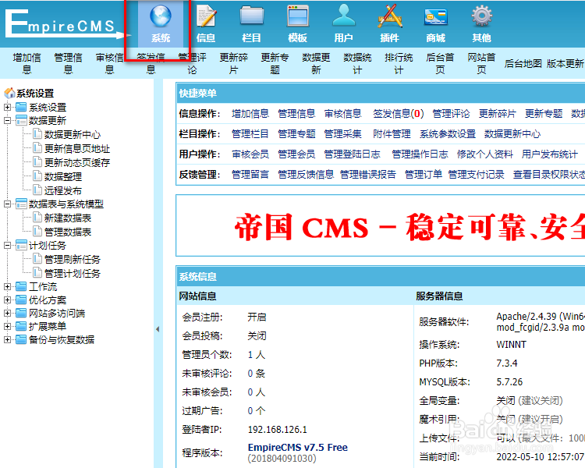Image resolution: width=585 pixels, height=468 pixels.
Task: Open 数据更新中心 tree item
Action: [73, 134]
